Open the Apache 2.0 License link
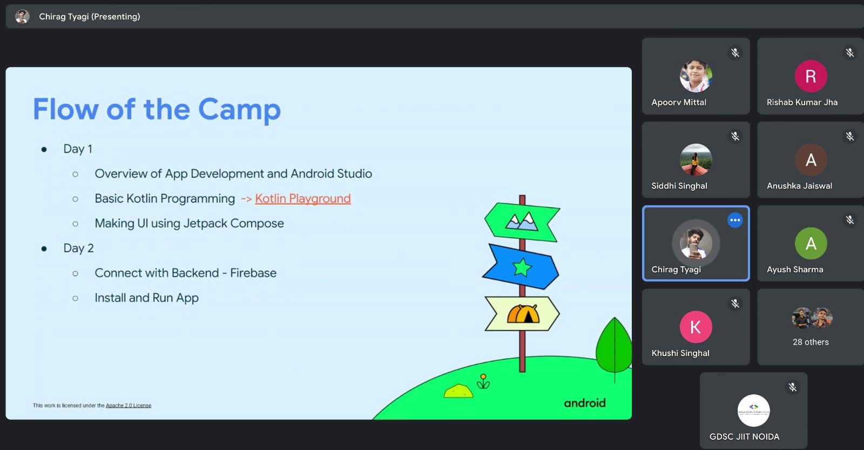The image size is (864, 450). click(129, 406)
